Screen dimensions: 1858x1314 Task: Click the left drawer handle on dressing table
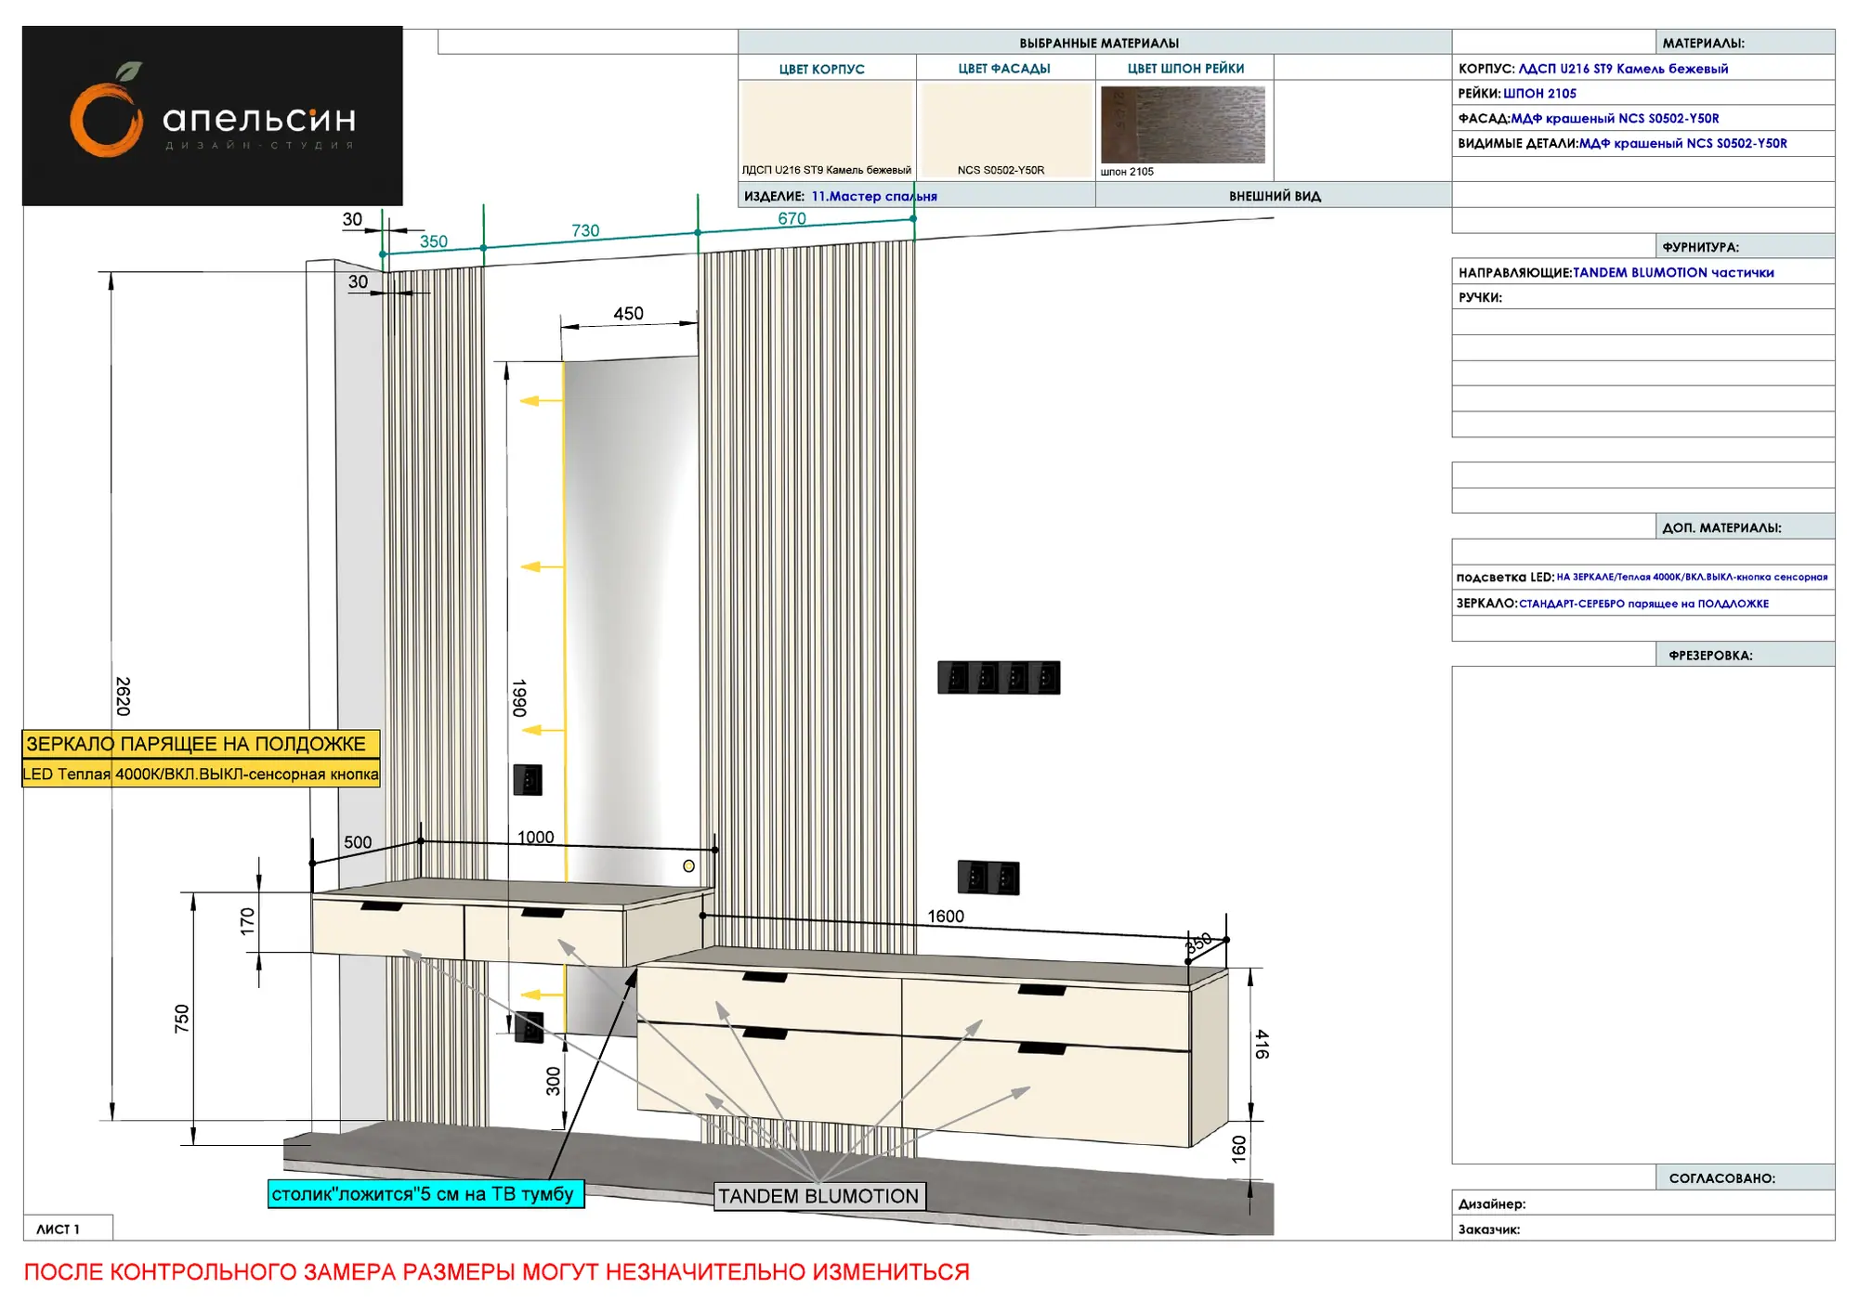coord(382,906)
